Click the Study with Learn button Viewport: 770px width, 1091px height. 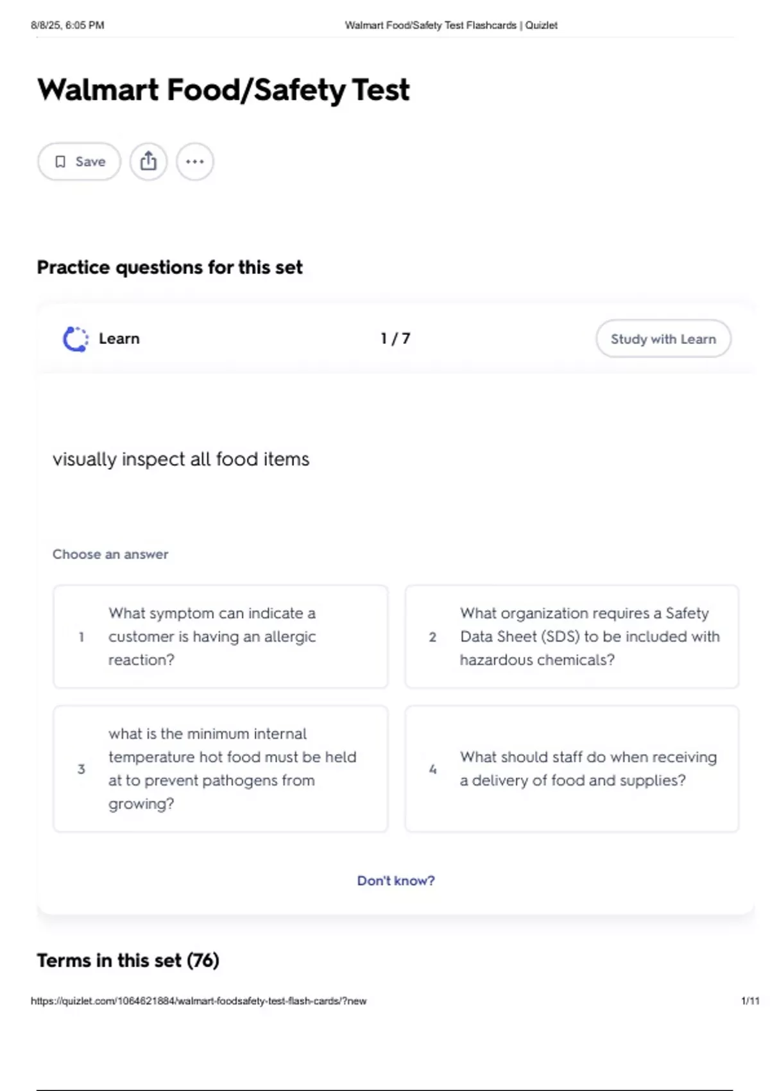coord(663,339)
